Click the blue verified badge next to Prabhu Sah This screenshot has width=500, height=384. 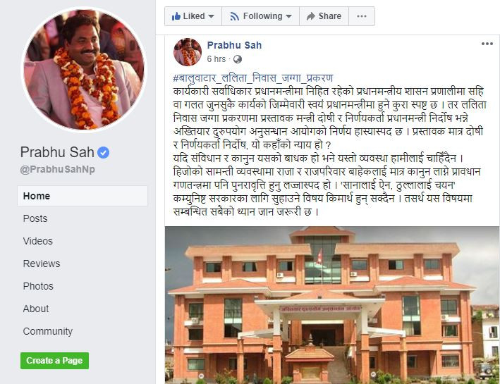pyautogui.click(x=104, y=153)
